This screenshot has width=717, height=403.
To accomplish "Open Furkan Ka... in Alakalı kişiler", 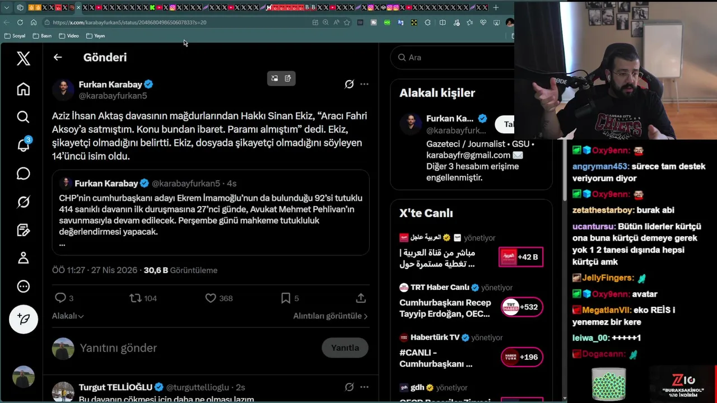I will 450,119.
